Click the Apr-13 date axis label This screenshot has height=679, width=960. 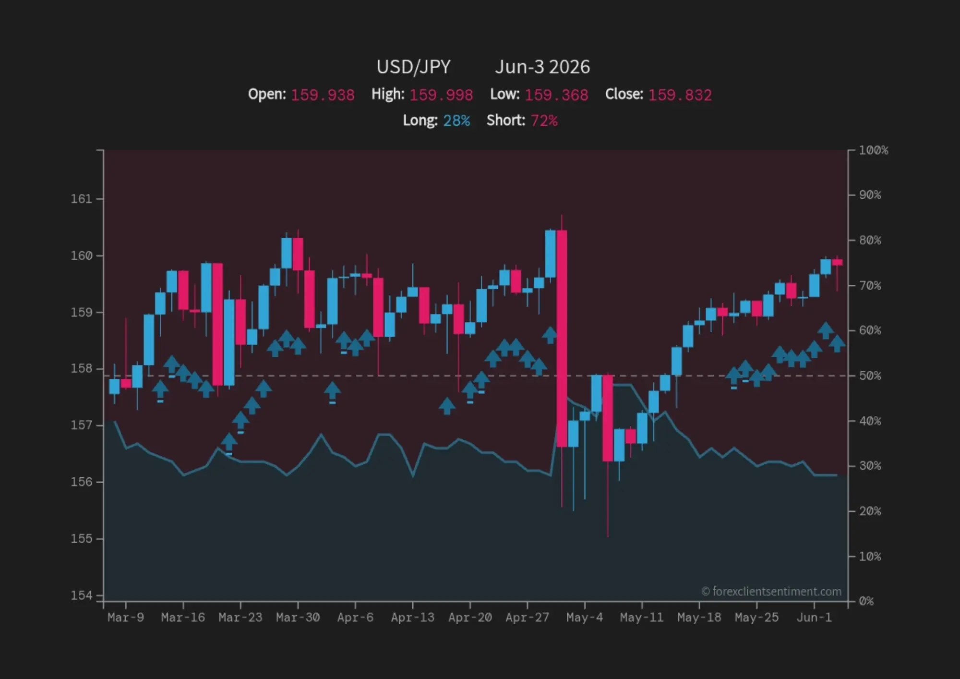(x=412, y=618)
